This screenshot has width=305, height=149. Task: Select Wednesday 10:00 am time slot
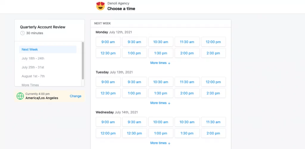[x=161, y=122]
